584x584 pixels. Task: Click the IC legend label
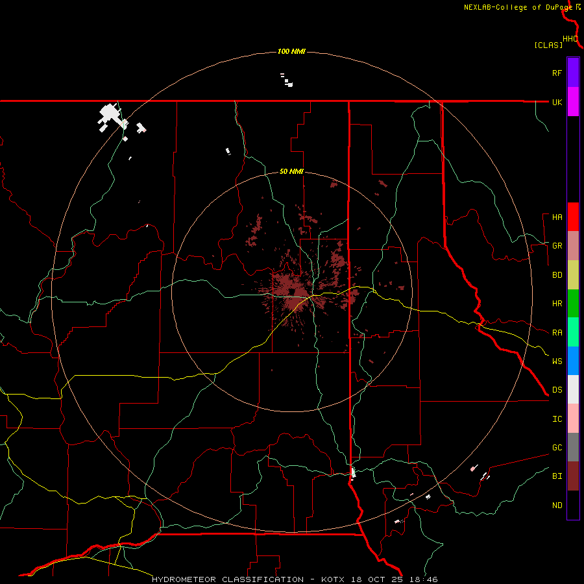point(557,419)
